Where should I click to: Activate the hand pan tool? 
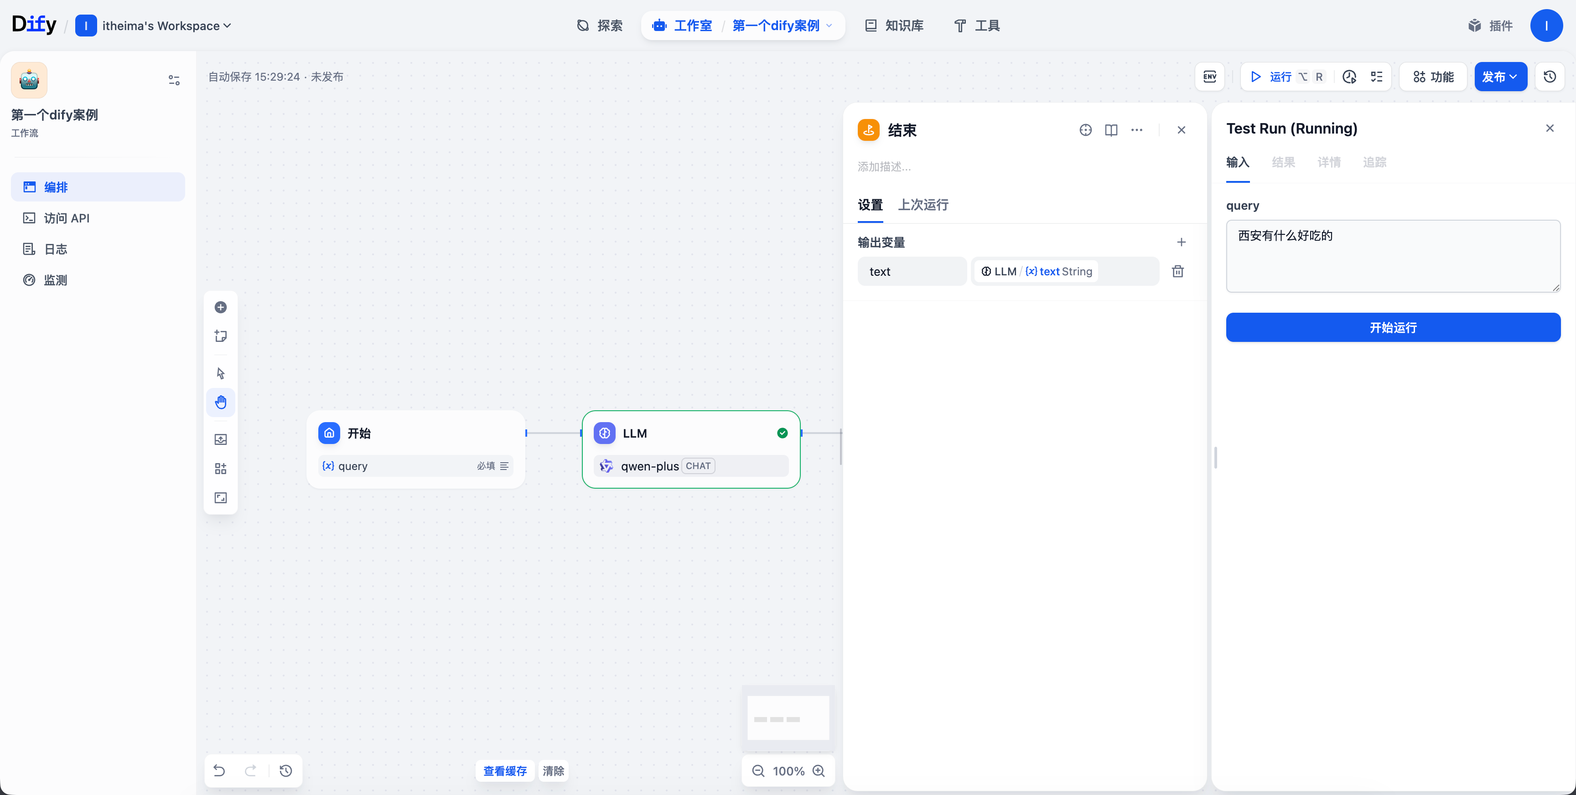tap(221, 403)
